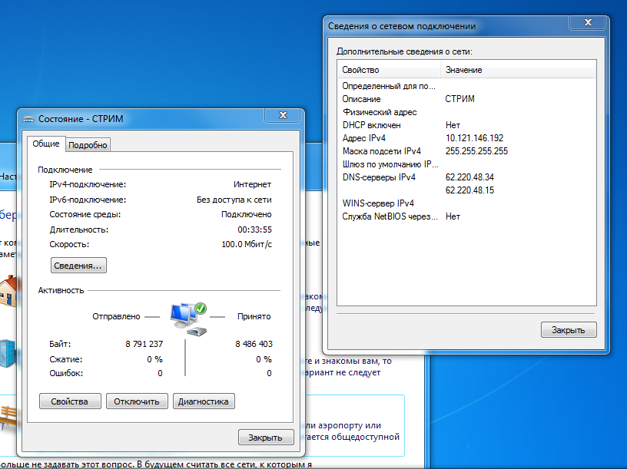
Task: Select the Описание row
Action: tap(466, 99)
